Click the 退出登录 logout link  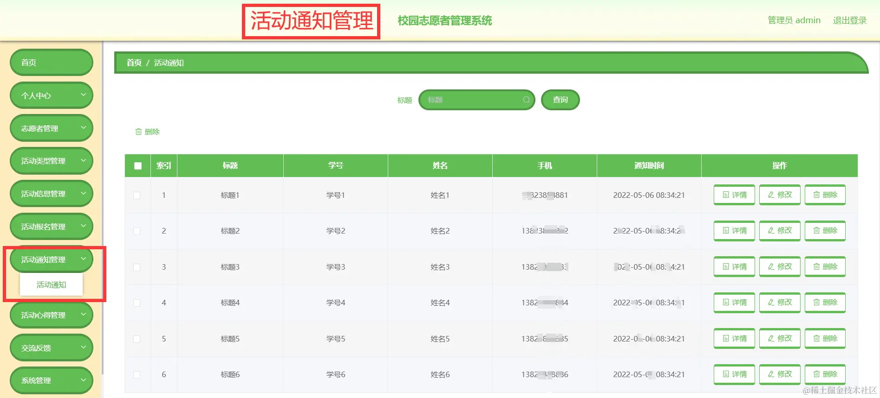[x=850, y=20]
